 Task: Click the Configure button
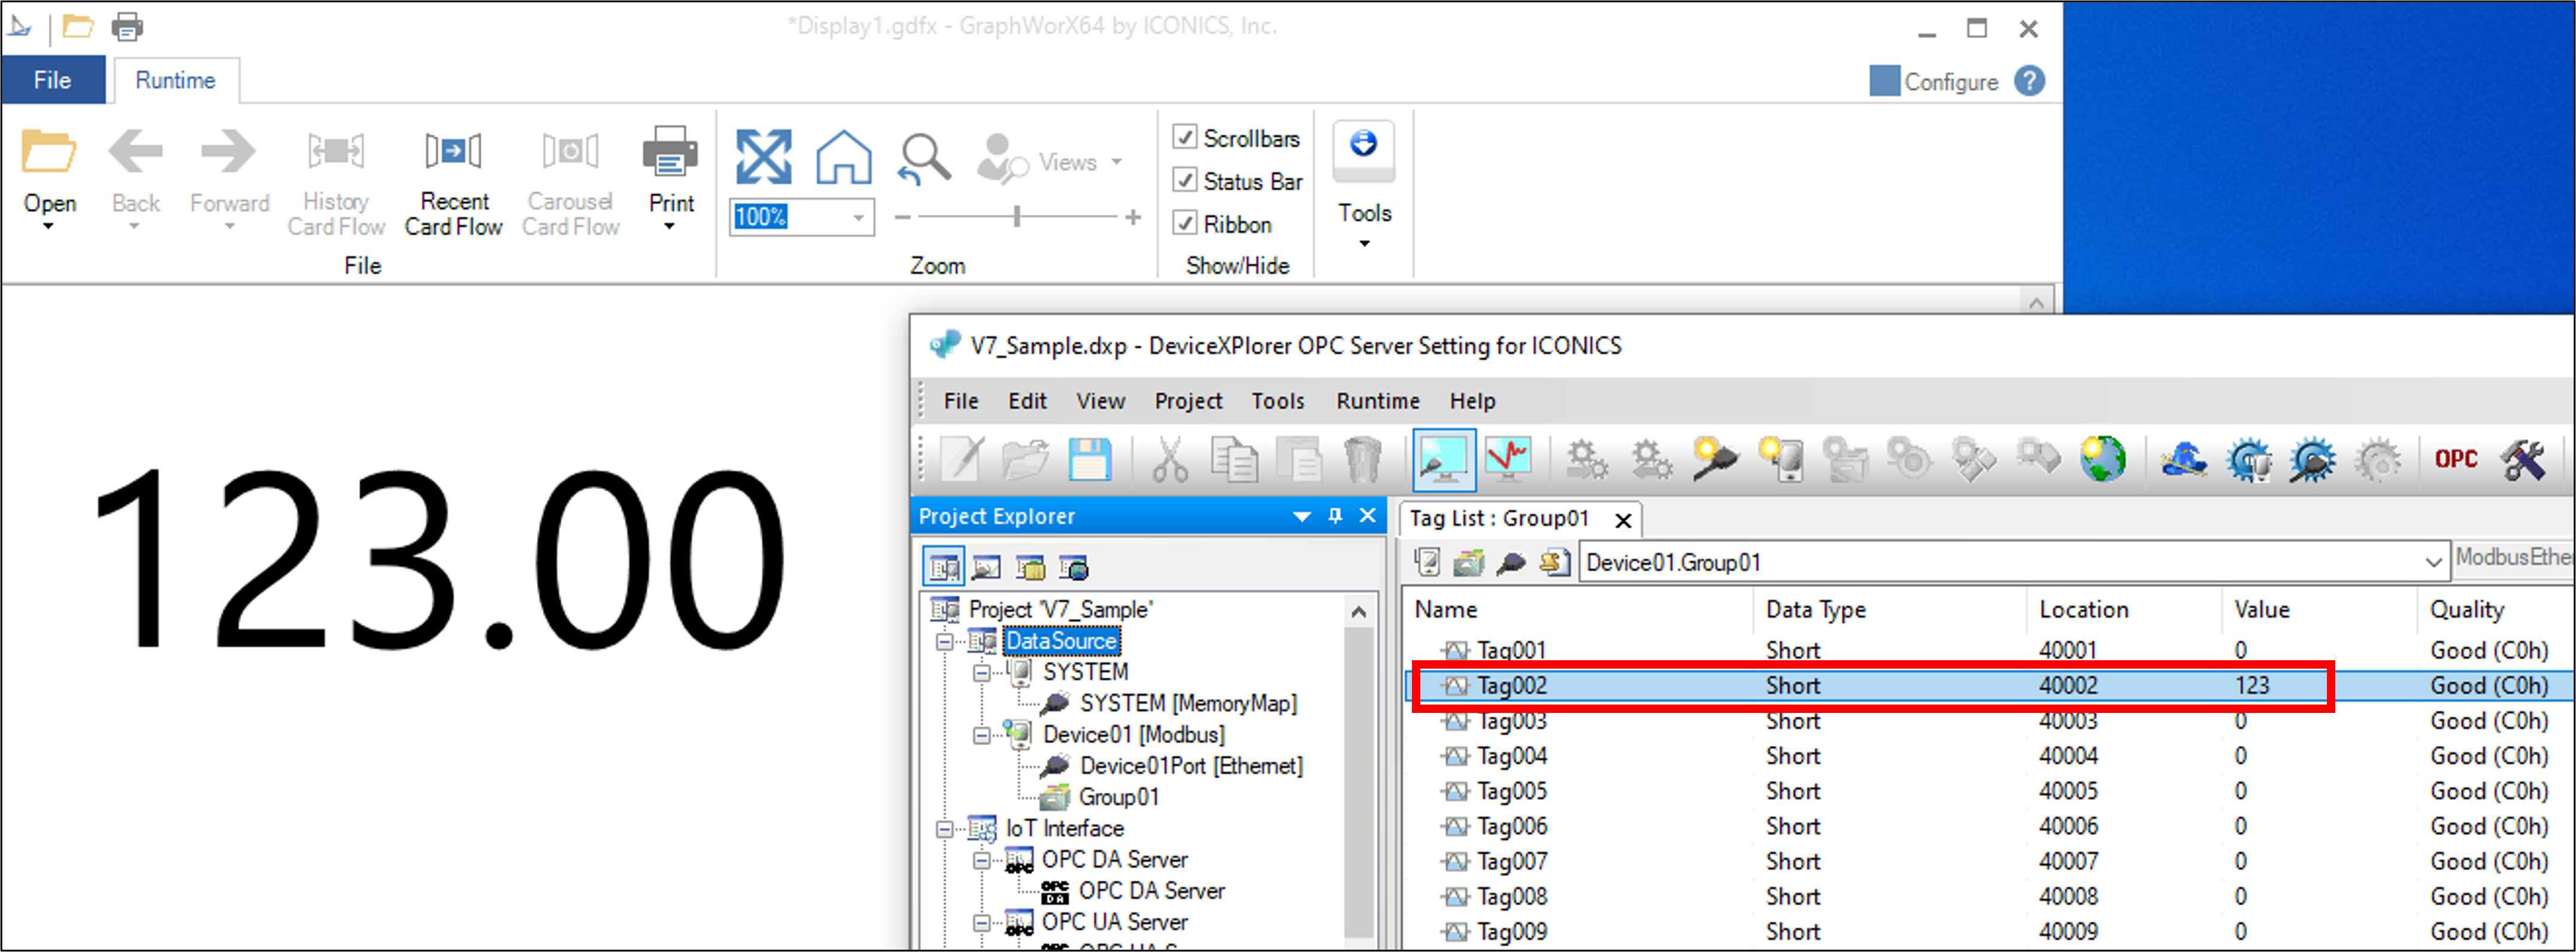click(1934, 81)
